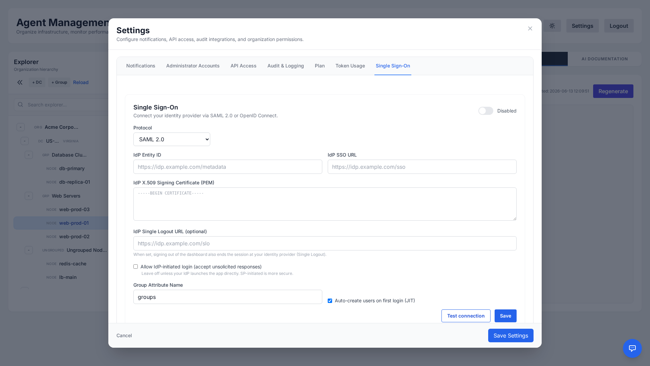Collapse the Database Cluster group

point(29,155)
